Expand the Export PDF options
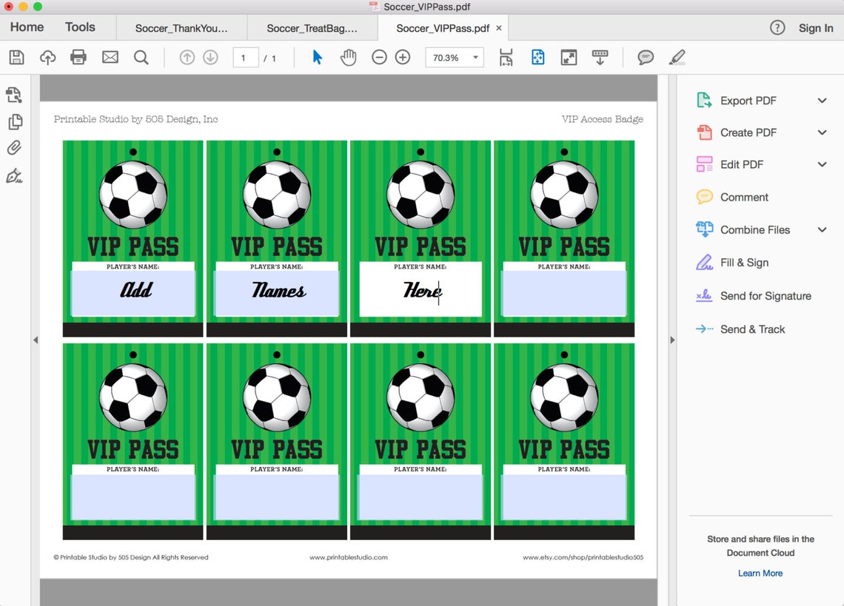Viewport: 844px width, 606px height. tap(822, 100)
